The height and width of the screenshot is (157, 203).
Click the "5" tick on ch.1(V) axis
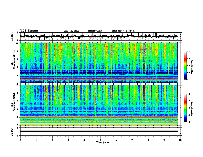17,33
